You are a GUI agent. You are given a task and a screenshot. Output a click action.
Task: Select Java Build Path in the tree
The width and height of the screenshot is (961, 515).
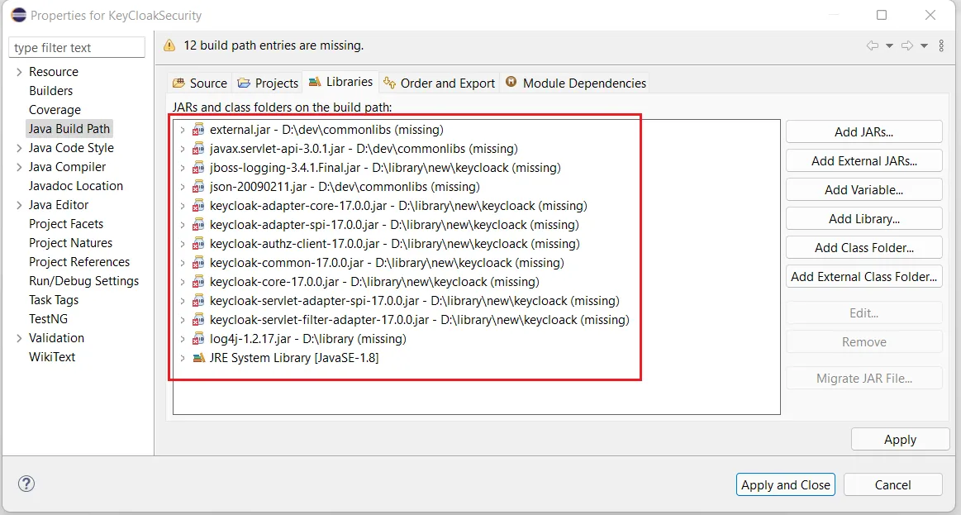(69, 129)
